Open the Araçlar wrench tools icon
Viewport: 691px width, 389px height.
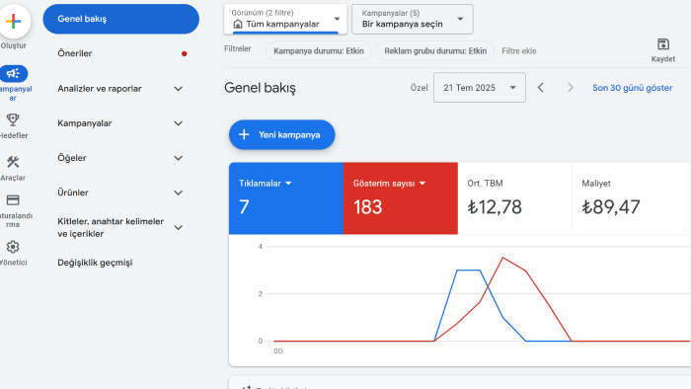point(13,162)
